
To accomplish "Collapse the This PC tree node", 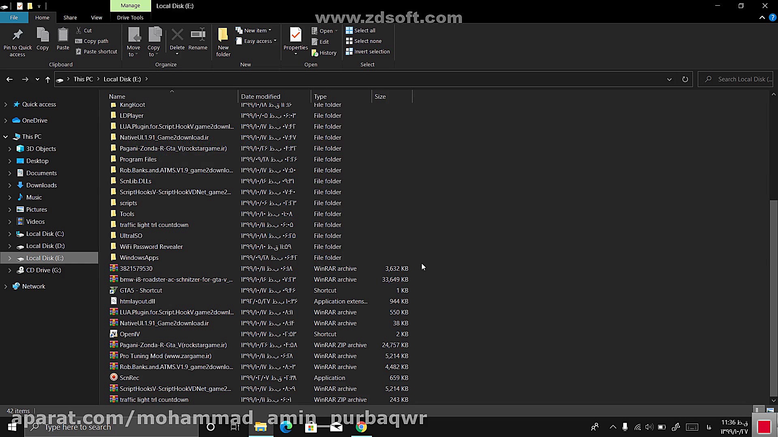I will click(6, 137).
